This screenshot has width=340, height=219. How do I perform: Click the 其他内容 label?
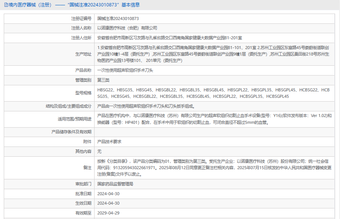pyautogui.click(x=83, y=151)
